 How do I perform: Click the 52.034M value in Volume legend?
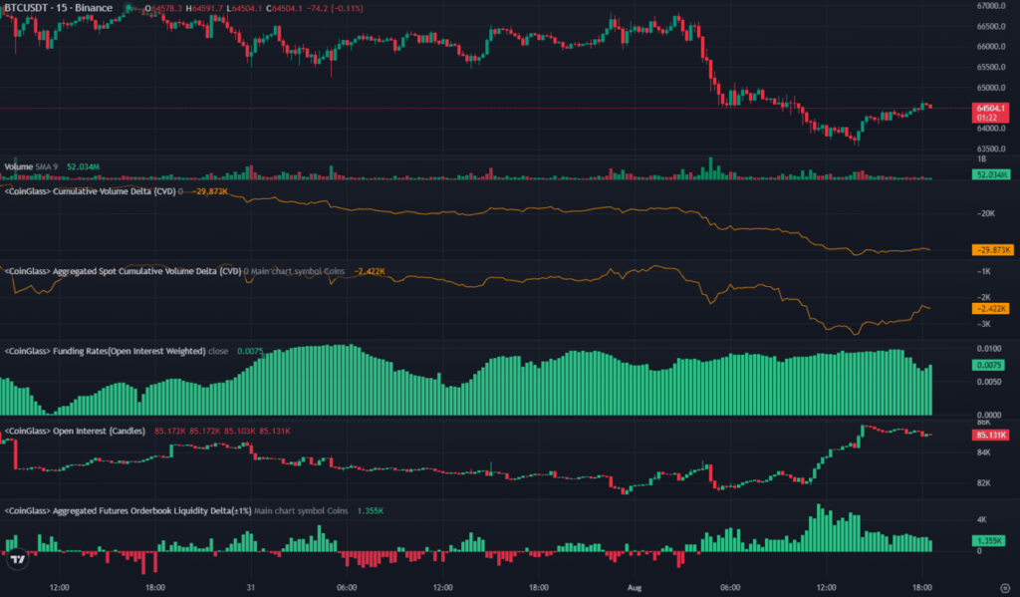click(84, 166)
